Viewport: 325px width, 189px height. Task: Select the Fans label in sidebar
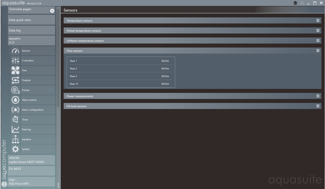(x=24, y=70)
